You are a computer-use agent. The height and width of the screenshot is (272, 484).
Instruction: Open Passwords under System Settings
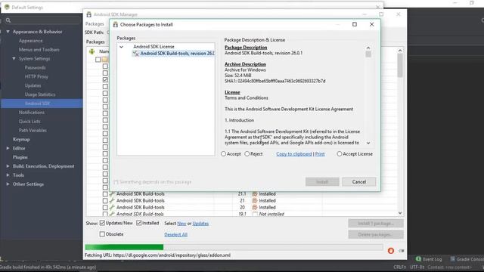click(x=36, y=67)
